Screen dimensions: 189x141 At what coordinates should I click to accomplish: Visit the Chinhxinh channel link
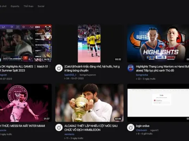click(141, 130)
